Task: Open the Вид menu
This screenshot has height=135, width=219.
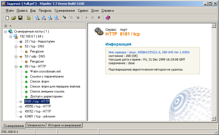Action: pyautogui.click(x=33, y=11)
